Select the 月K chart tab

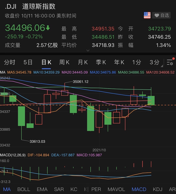point(83,62)
